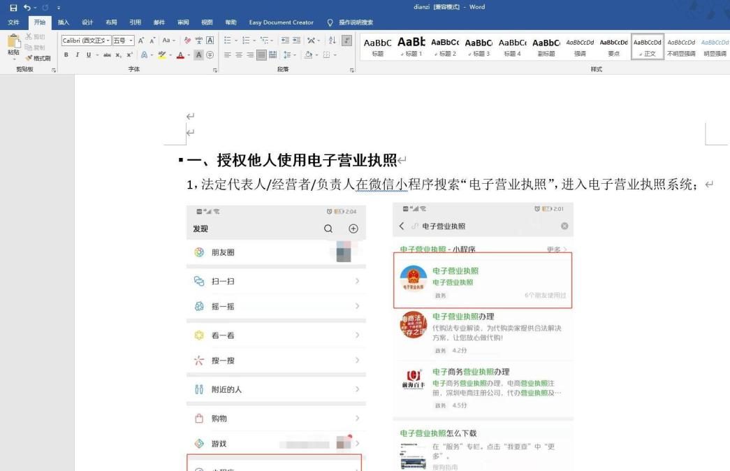Image resolution: width=730 pixels, height=471 pixels.
Task: Click the clear formatting eraser icon
Action: [187, 41]
